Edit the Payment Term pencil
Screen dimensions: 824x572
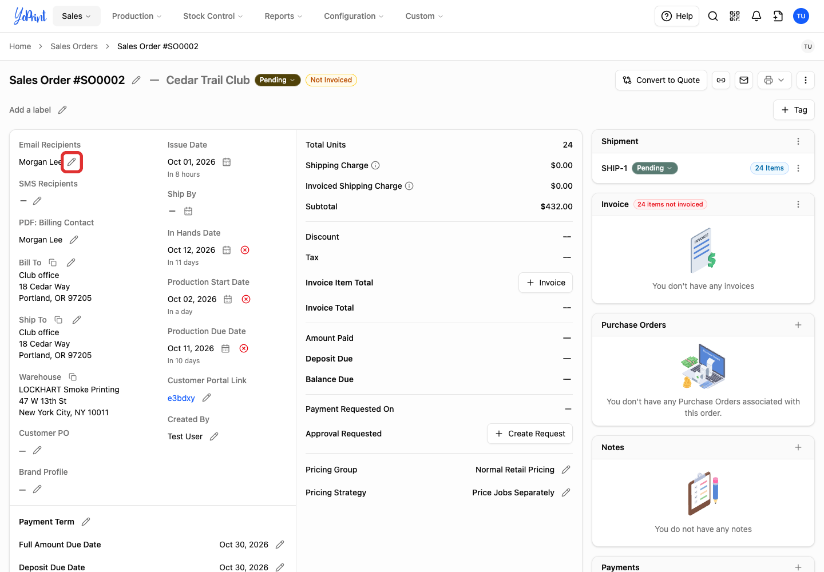pos(86,522)
